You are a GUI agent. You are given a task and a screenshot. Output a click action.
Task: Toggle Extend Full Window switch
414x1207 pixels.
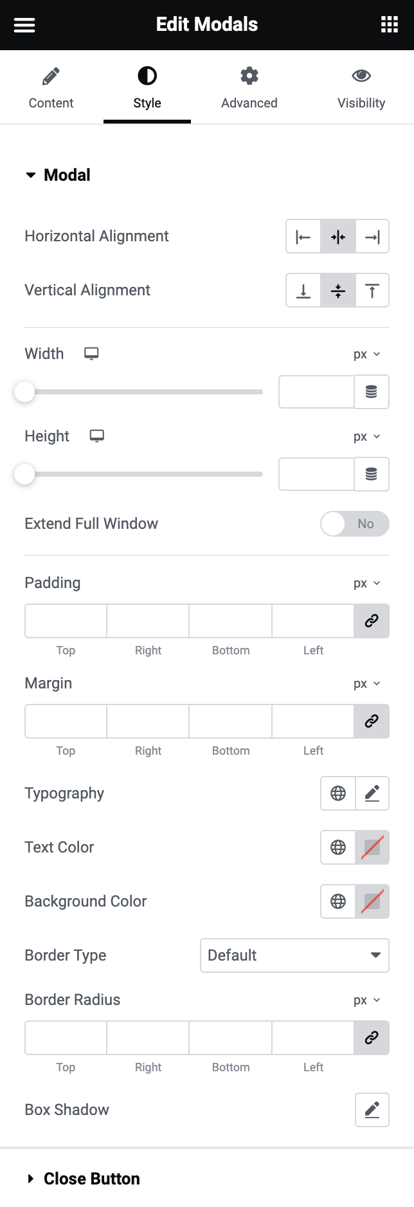pos(355,524)
